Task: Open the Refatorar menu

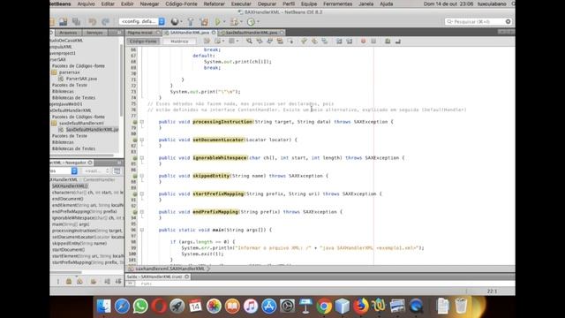Action: 214,4
